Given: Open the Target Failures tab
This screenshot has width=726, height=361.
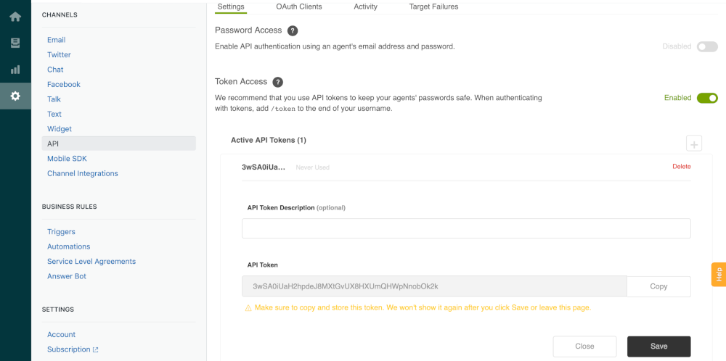Looking at the screenshot, I should pos(433,7).
